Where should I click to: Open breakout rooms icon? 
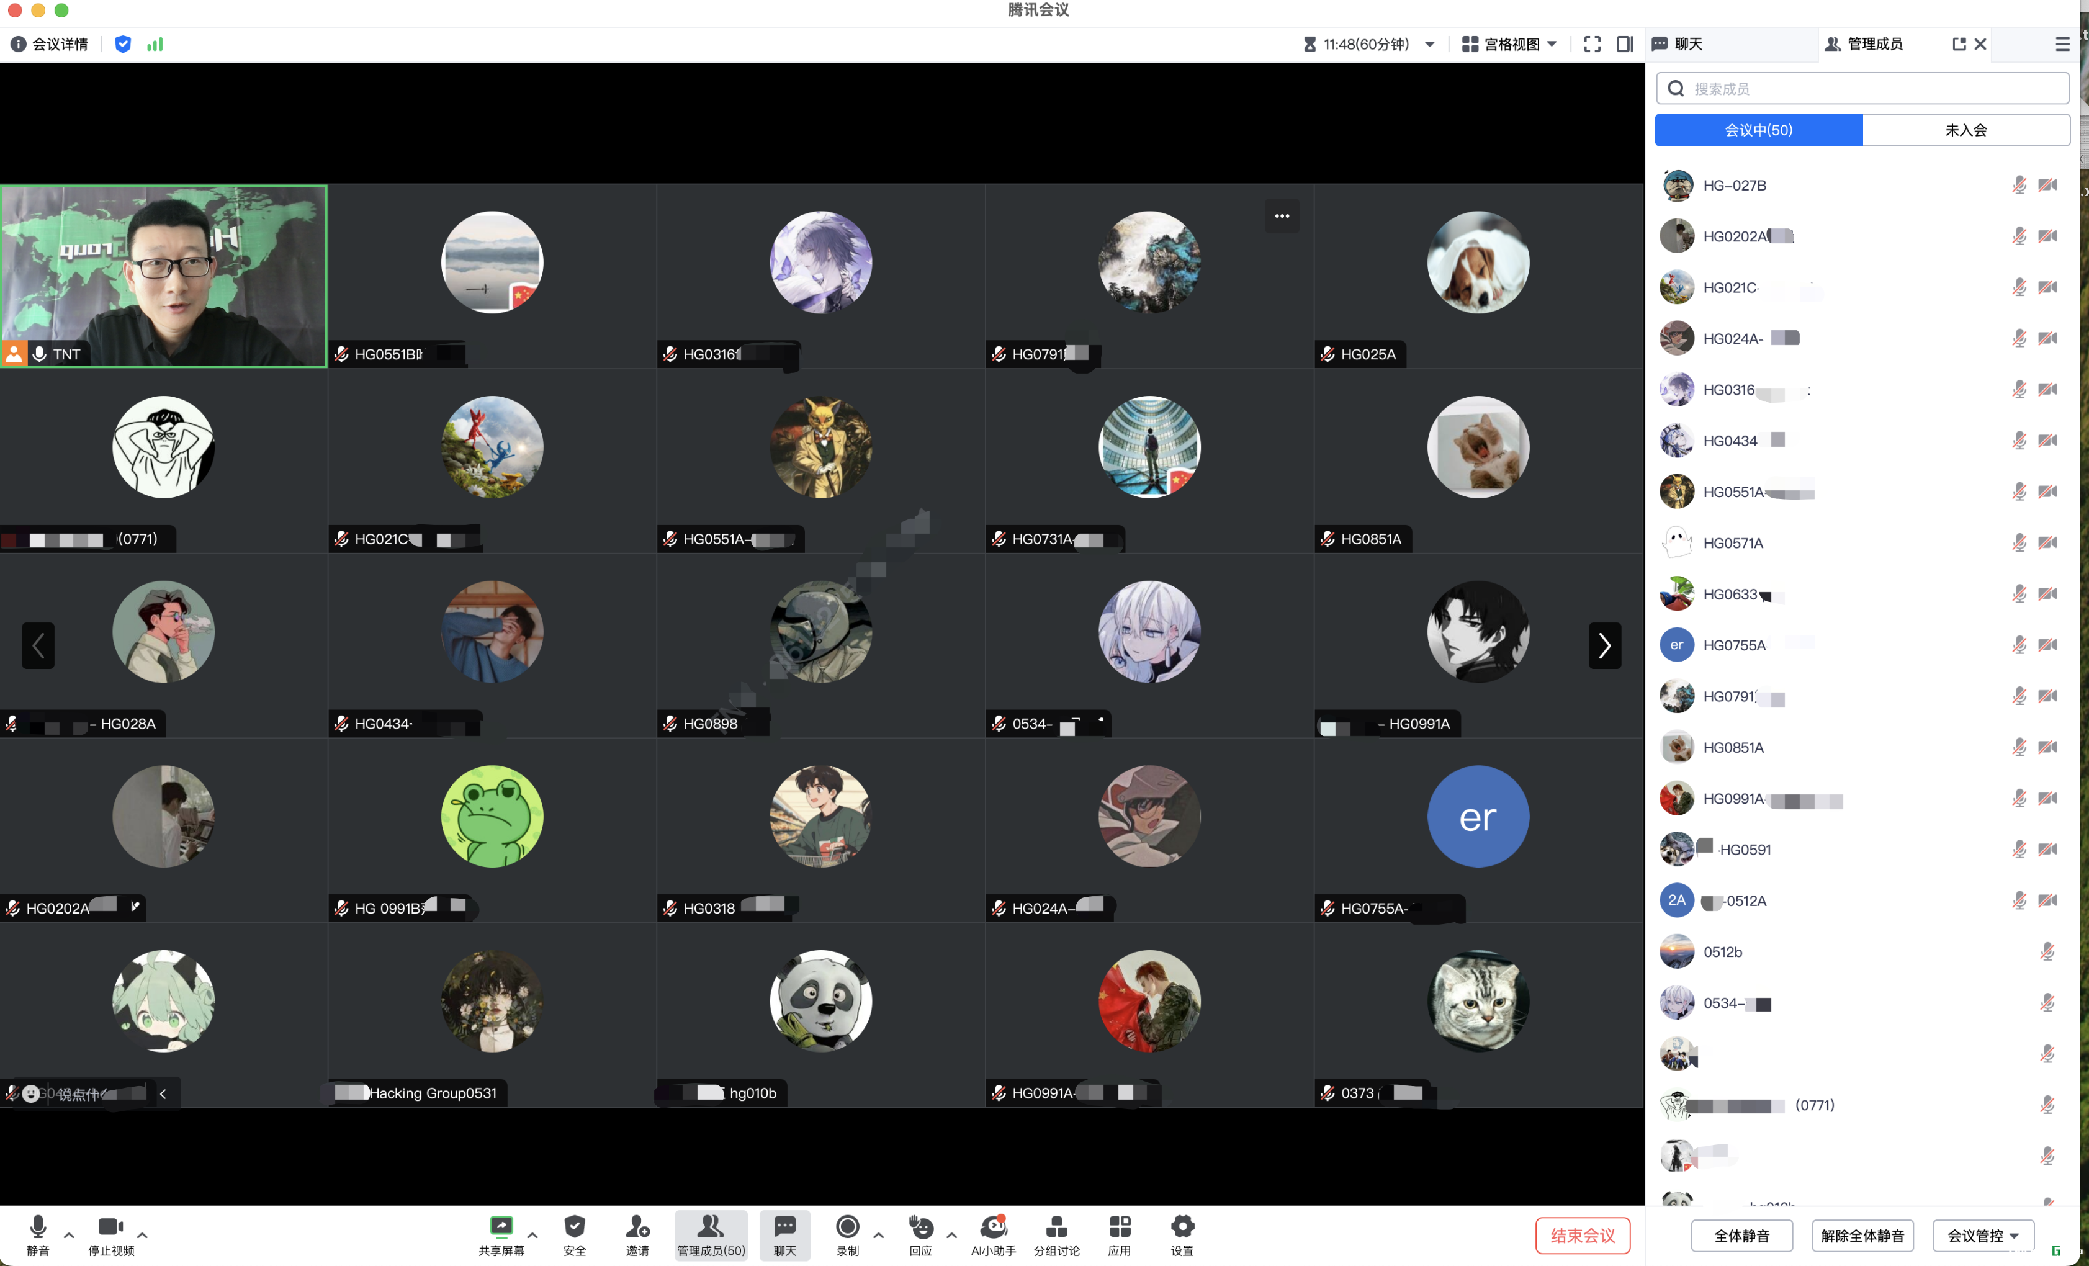coord(1056,1226)
